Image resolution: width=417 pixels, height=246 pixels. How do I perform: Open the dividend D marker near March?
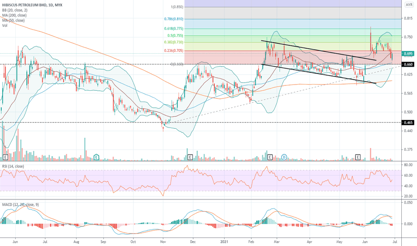(x=284, y=157)
